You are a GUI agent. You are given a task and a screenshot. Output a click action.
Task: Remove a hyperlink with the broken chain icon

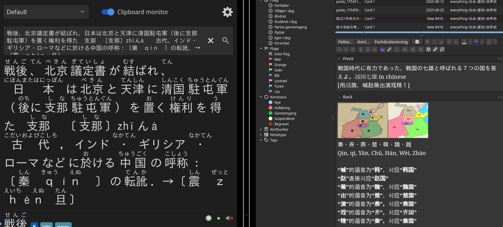pyautogui.click(x=442, y=49)
